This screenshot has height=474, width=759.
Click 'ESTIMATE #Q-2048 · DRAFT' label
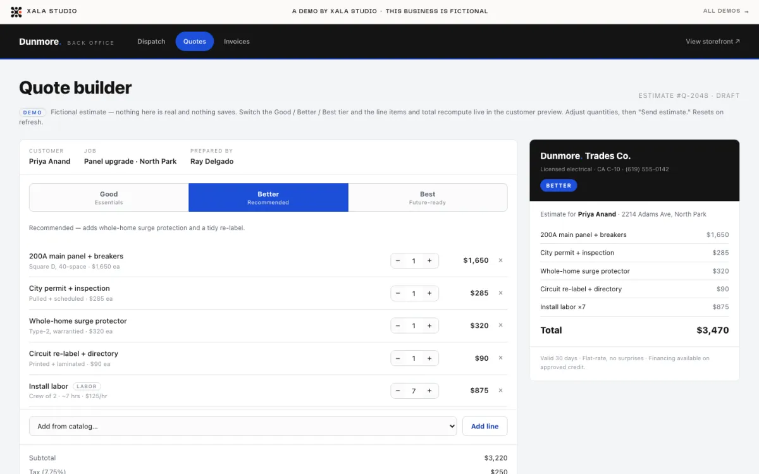pyautogui.click(x=689, y=96)
